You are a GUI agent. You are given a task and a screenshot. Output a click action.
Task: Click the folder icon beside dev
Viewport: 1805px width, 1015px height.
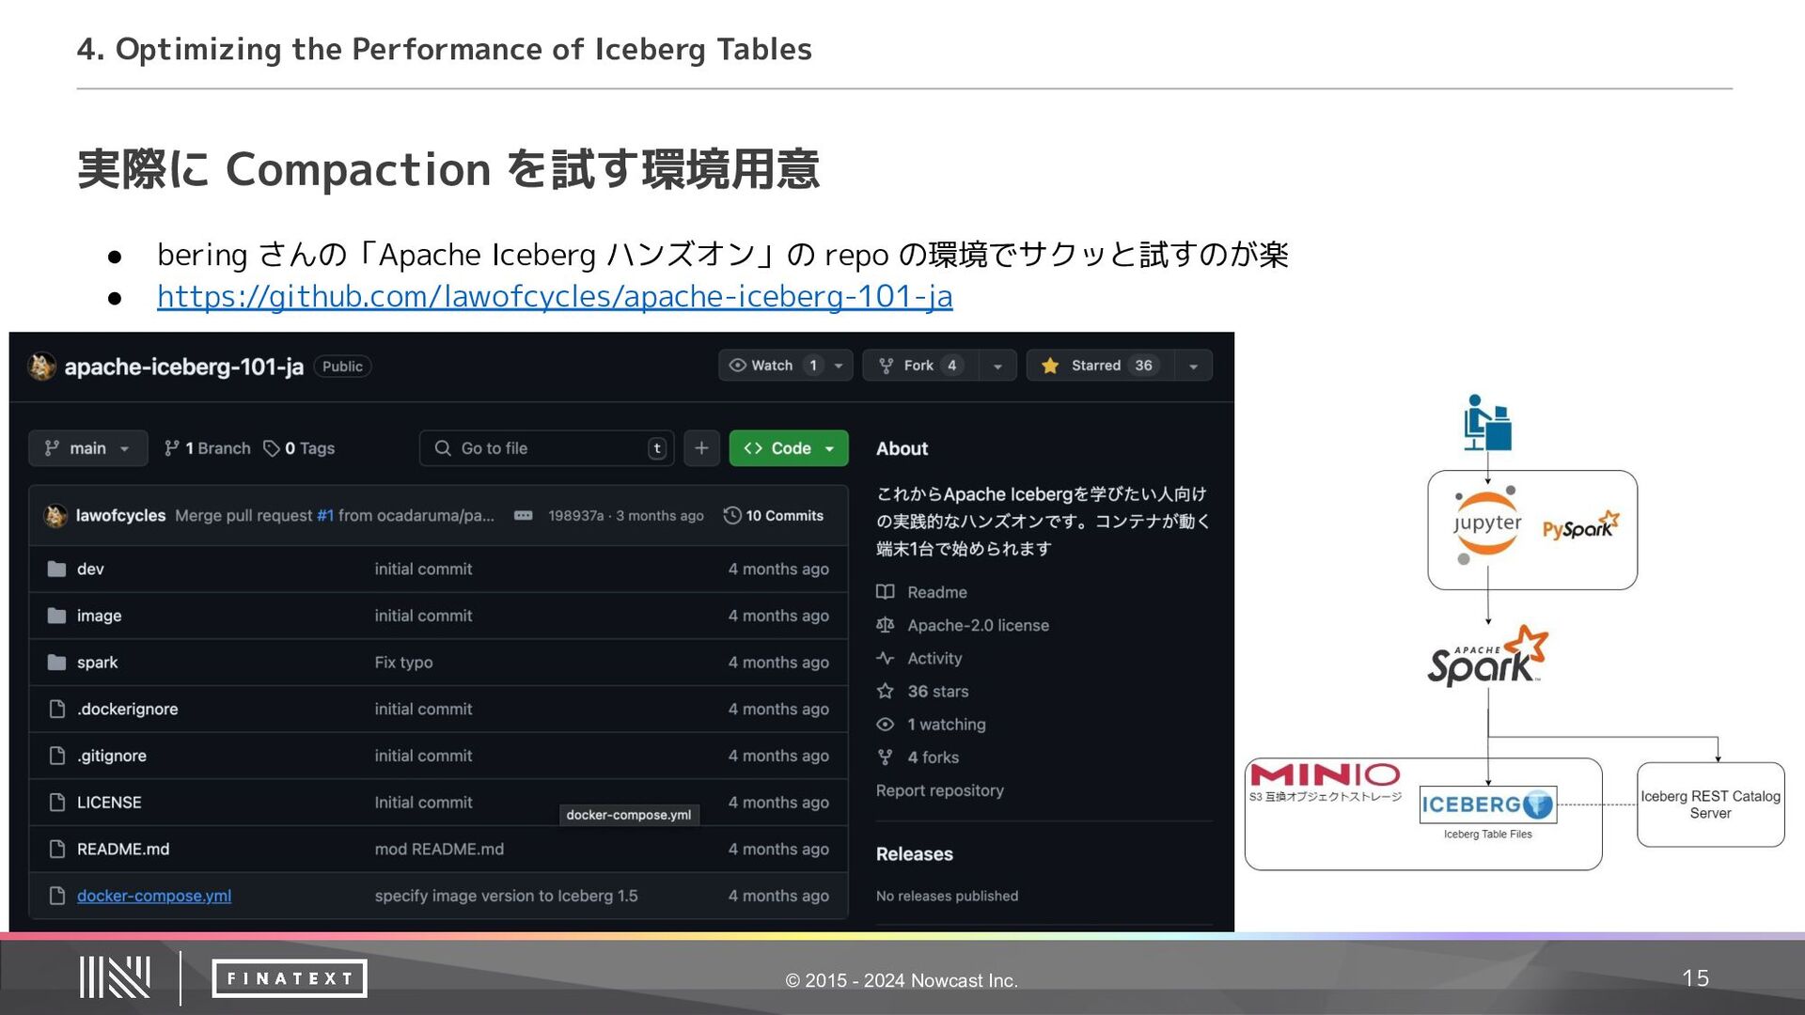coord(56,569)
